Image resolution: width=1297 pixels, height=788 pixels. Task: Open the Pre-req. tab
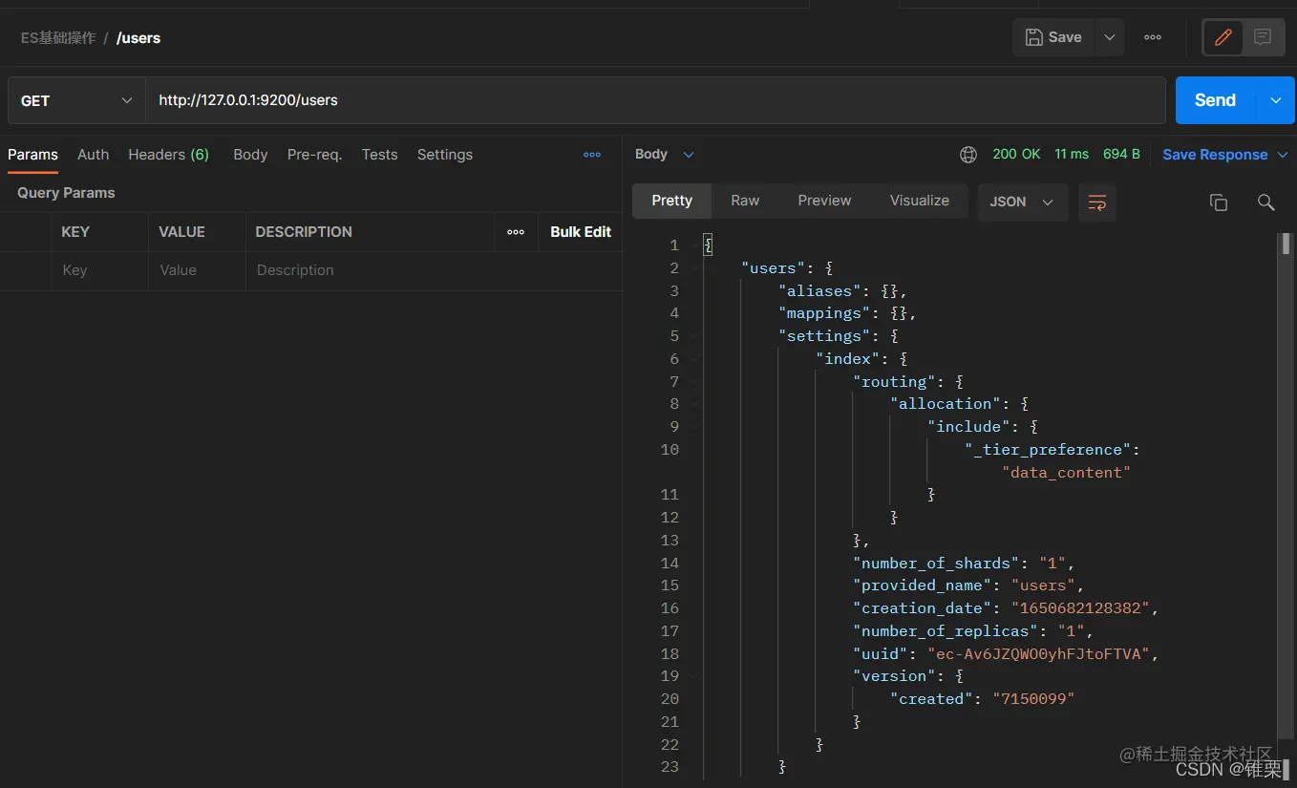click(314, 155)
